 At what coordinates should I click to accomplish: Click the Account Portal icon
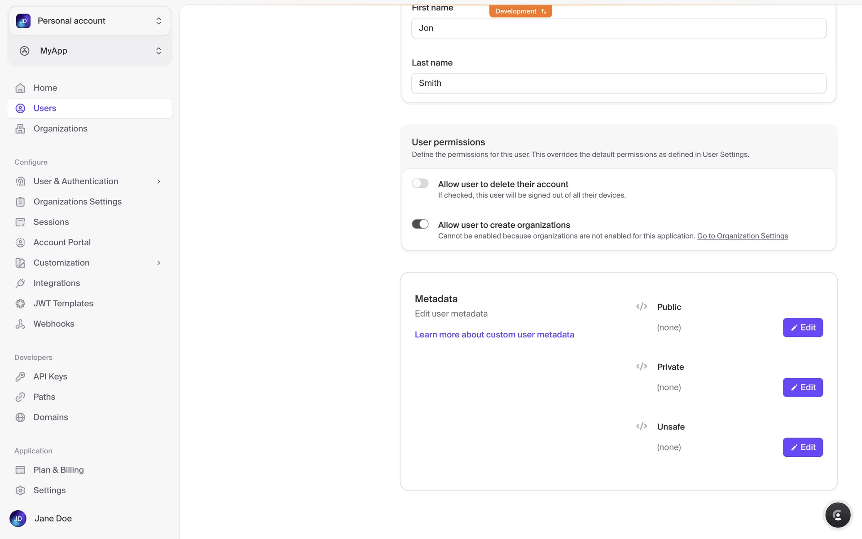pyautogui.click(x=20, y=243)
